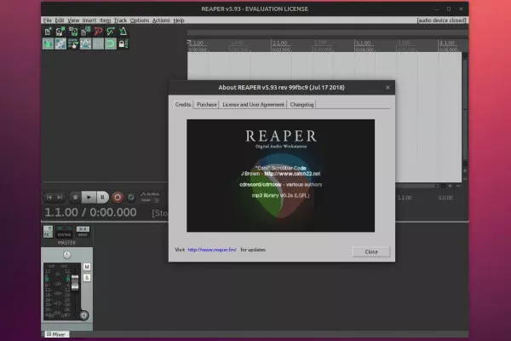Click the selection start field 1.1.00
511x341 pixels.
(405, 198)
